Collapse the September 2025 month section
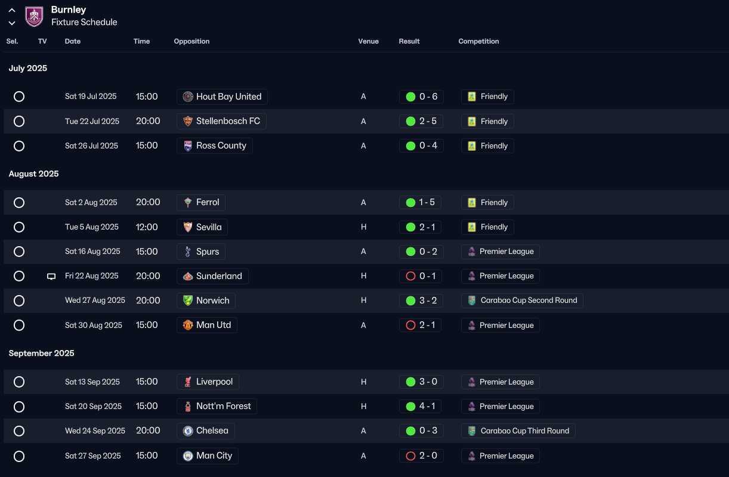 pos(42,353)
